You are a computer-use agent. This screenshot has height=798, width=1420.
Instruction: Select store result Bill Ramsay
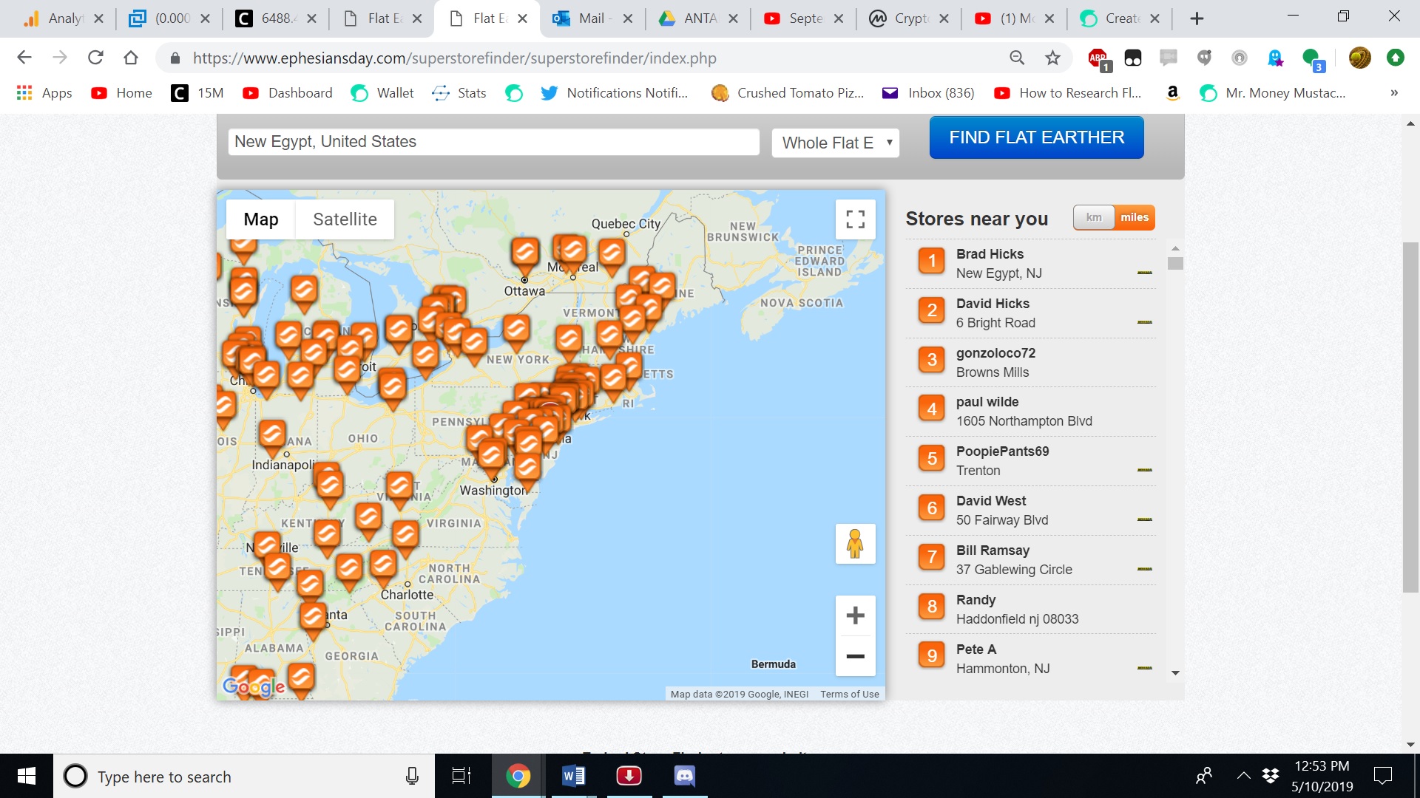point(1031,560)
